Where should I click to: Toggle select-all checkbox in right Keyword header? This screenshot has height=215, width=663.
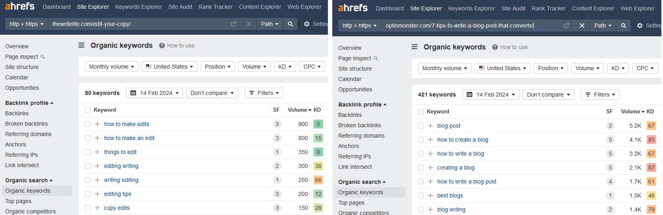[421, 112]
